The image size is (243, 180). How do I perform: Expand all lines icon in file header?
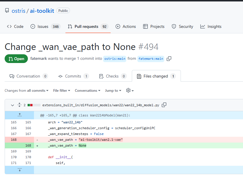[19, 105]
